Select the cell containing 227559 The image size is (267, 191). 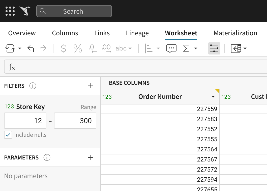pos(160,109)
